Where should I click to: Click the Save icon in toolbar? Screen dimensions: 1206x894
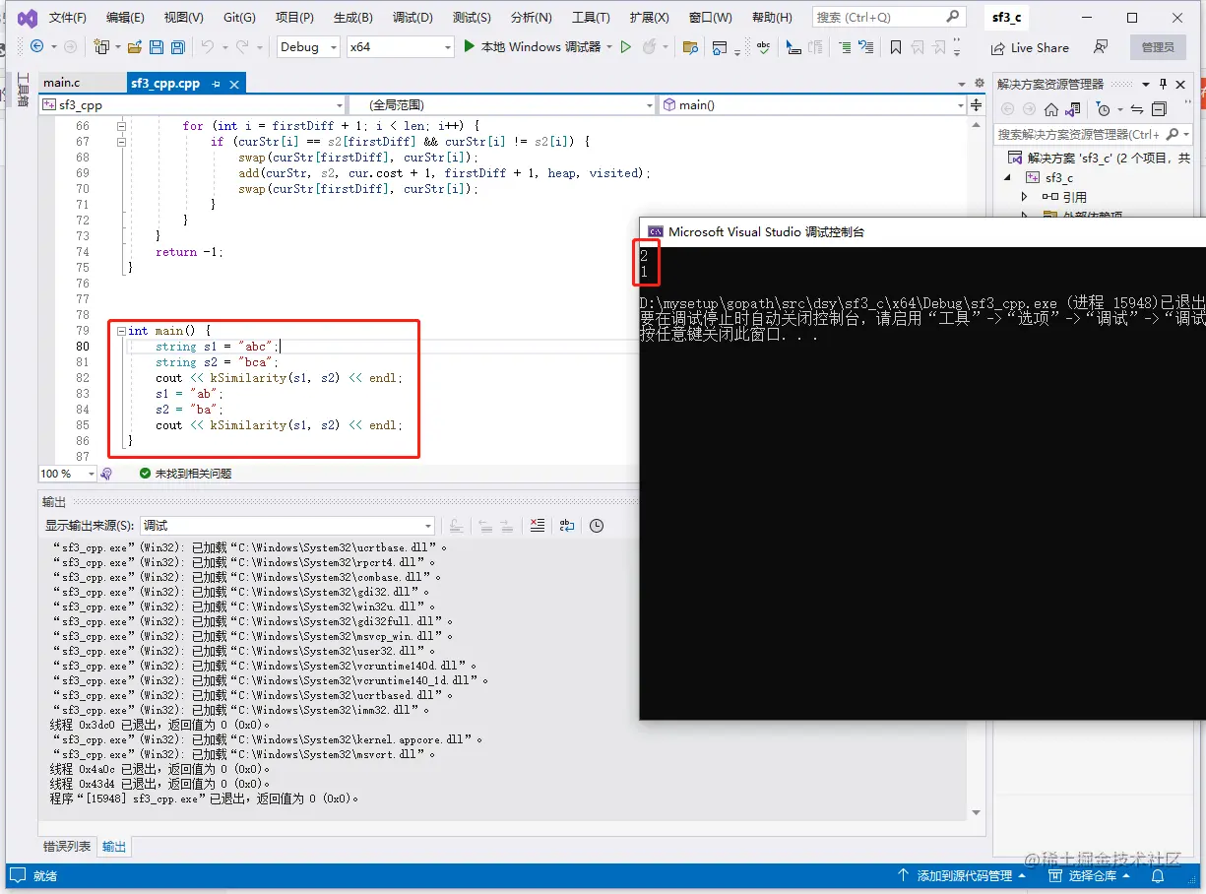[157, 47]
